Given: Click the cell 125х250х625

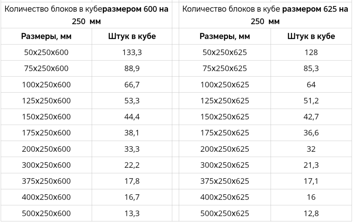Looking at the screenshot, I should 225,101.
